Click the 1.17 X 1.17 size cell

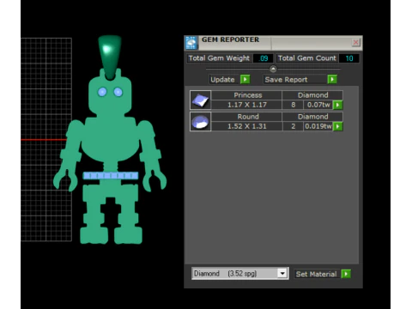pos(247,105)
